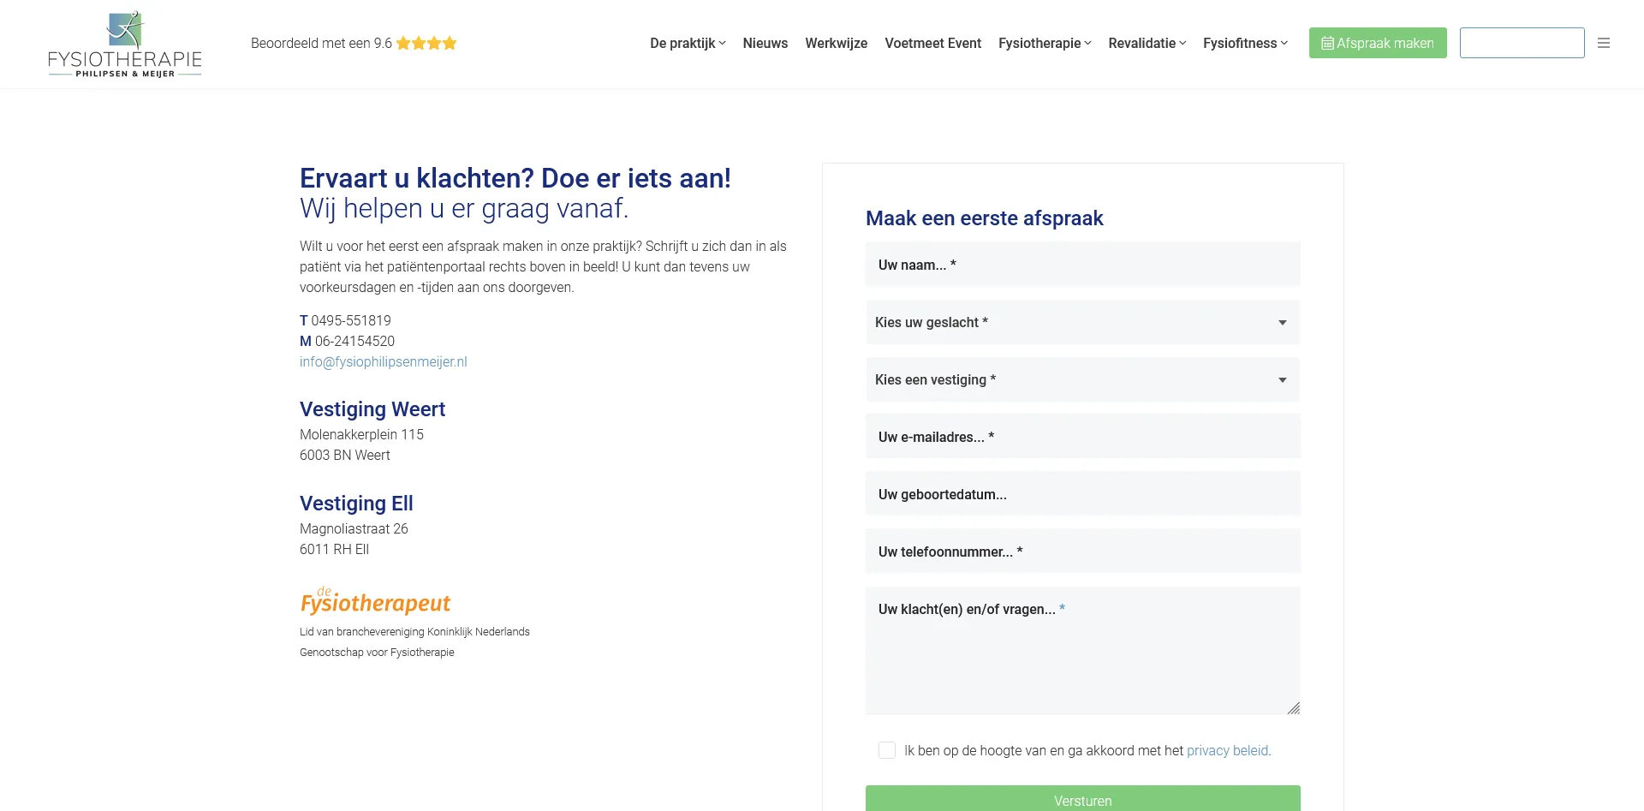The height and width of the screenshot is (811, 1644).
Task: Expand the De praktijk menu
Action: pos(688,43)
